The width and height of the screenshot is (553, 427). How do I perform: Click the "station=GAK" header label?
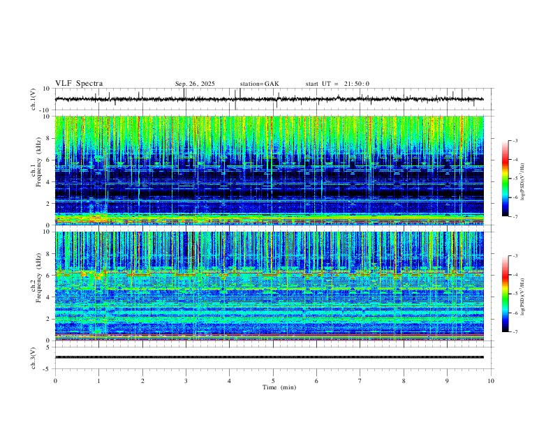259,84
